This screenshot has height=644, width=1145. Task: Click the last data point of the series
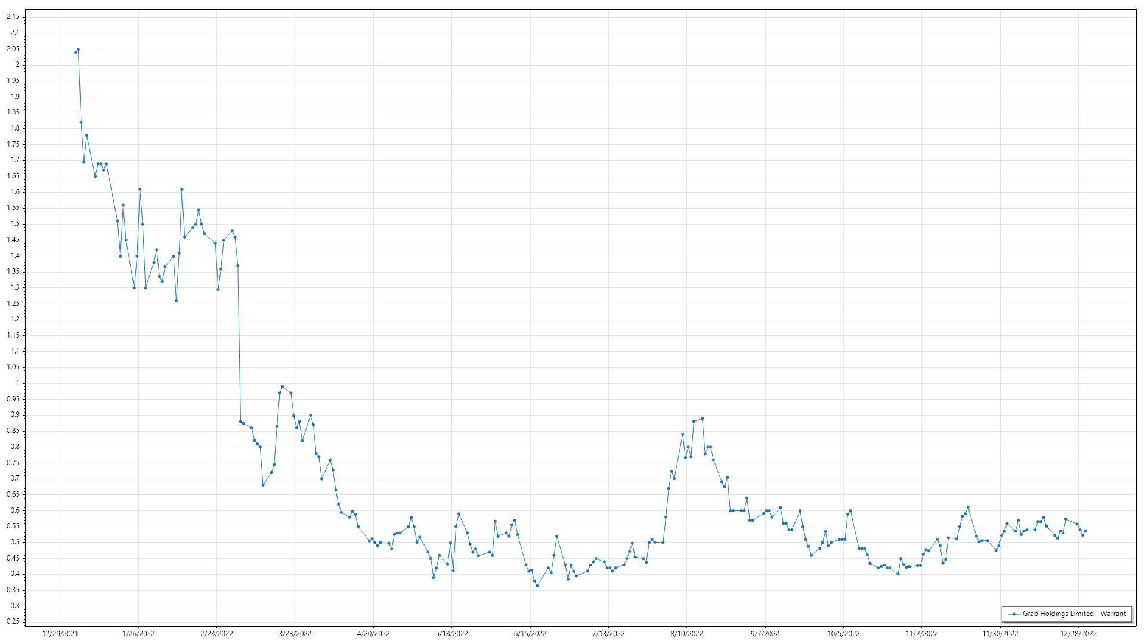tap(1085, 531)
